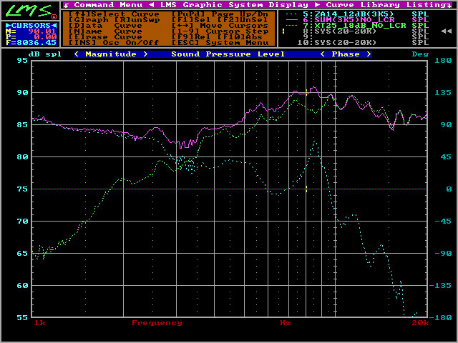Click the red Hz axis label
Image resolution: width=458 pixels, height=343 pixels.
click(286, 323)
